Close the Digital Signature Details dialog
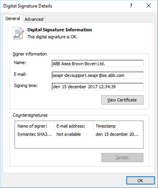 [x=149, y=6]
